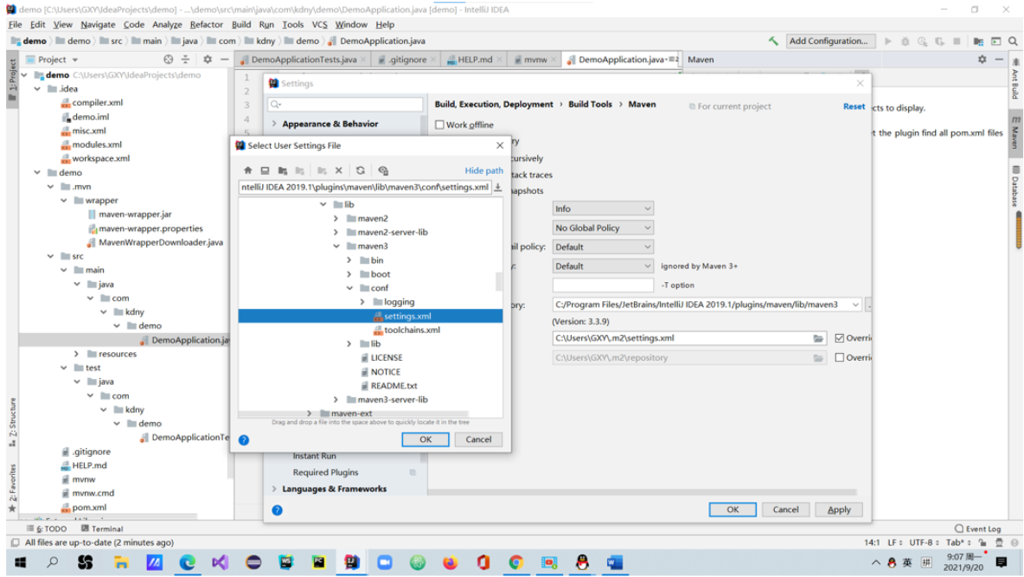This screenshot has height=577, width=1024.
Task: Open Firefox from taskbar
Action: pos(450,562)
